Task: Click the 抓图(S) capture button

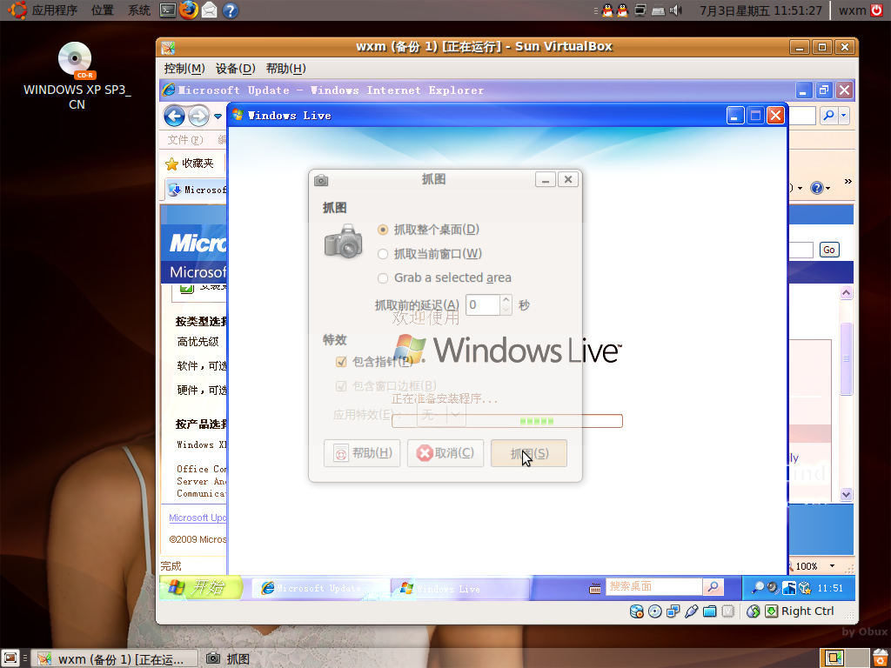Action: (x=529, y=453)
